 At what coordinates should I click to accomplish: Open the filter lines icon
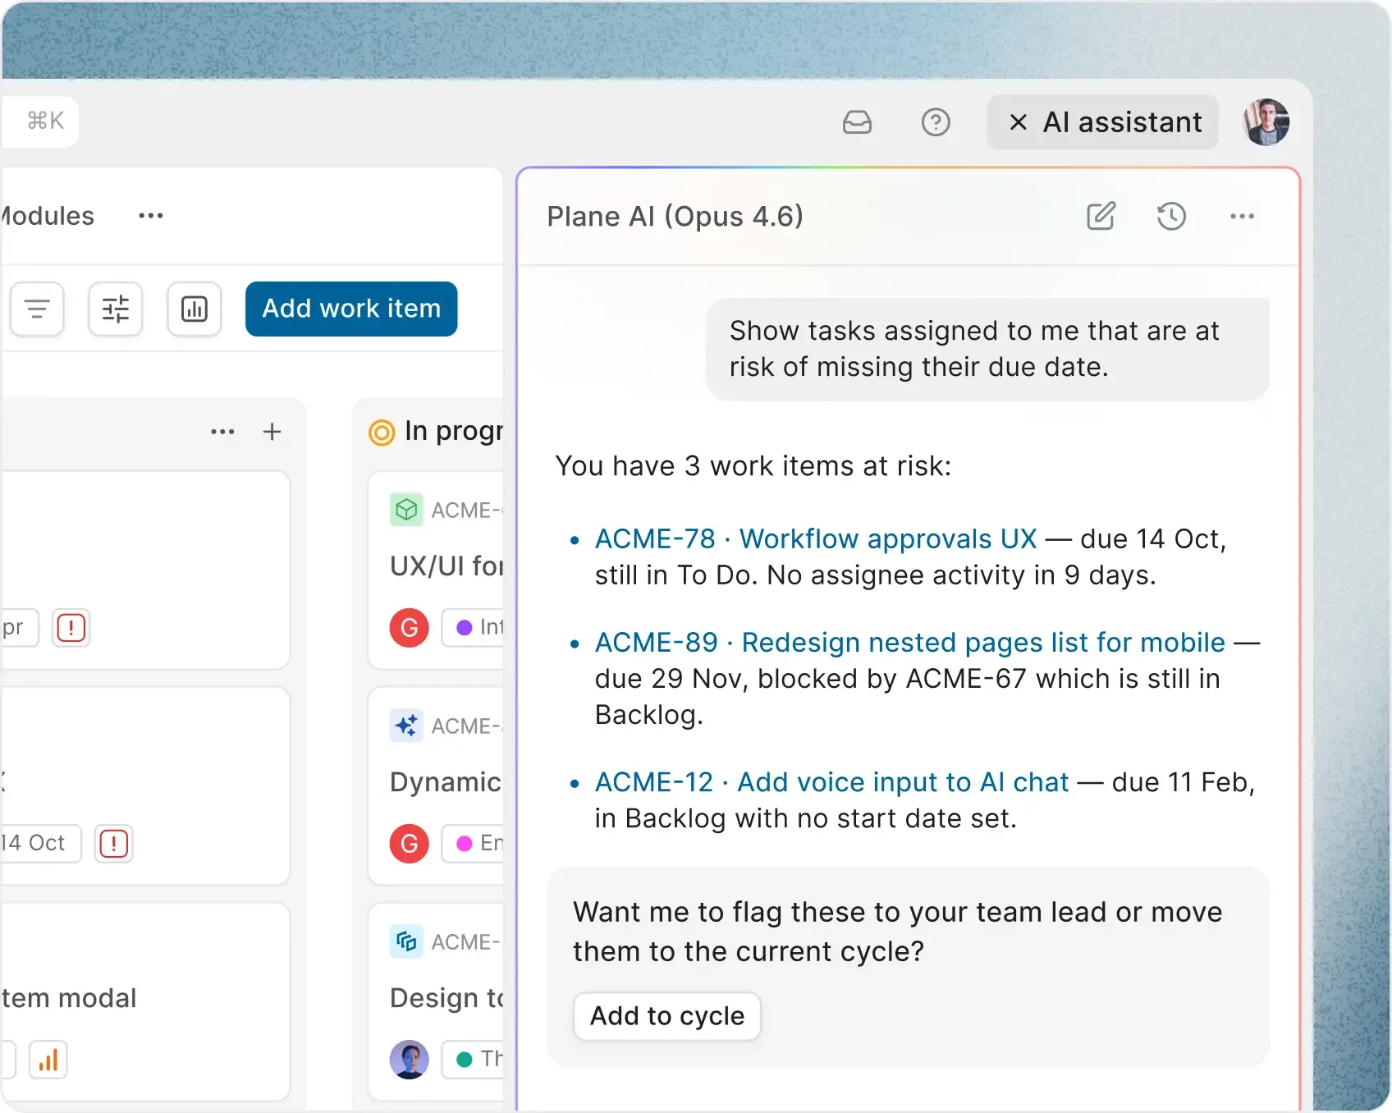pos(37,309)
